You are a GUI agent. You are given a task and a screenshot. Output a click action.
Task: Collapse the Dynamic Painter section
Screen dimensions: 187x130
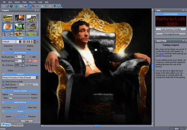tap(3, 91)
